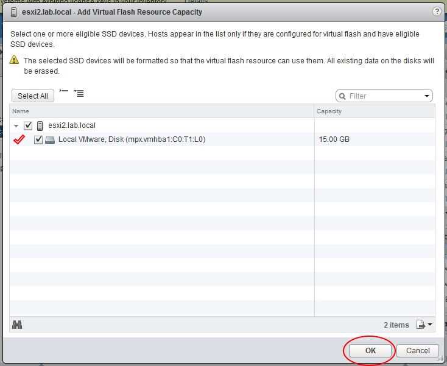Click the esxi2.lab.local host icon in list
Image resolution: width=447 pixels, height=366 pixels.
click(x=40, y=125)
